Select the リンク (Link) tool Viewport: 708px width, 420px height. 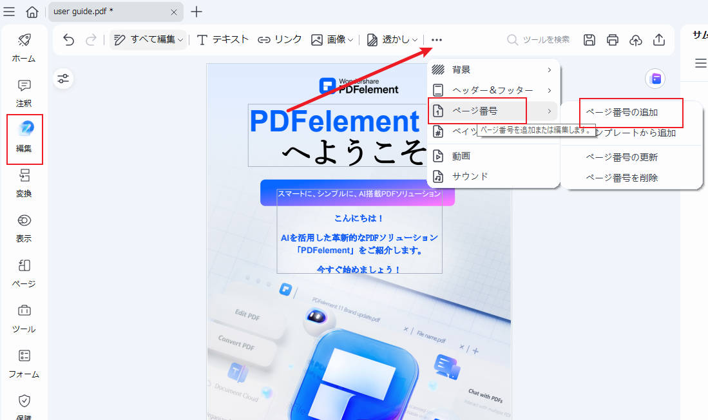pos(280,39)
